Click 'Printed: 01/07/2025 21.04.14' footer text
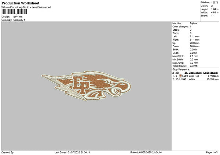The width and height of the screenshot is (220, 155). 146,152
